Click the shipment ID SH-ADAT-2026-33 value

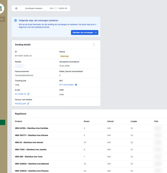[23, 56]
